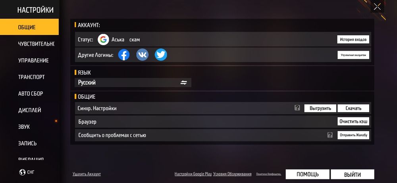Click the language swap arrows icon
Viewport: 397px width, 183px height.
coord(183,83)
